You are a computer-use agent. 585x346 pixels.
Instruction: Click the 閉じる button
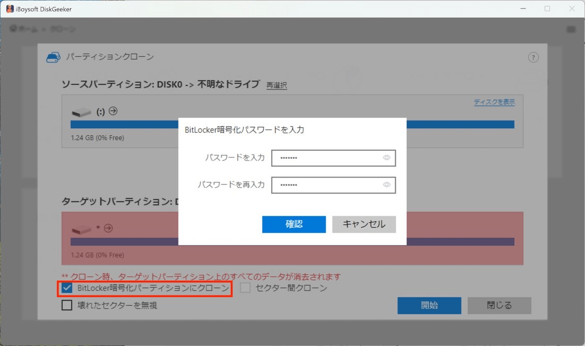pos(499,305)
